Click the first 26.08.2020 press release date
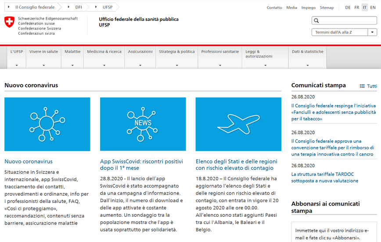Viewport: 381px width, 242px height. pyautogui.click(x=303, y=97)
